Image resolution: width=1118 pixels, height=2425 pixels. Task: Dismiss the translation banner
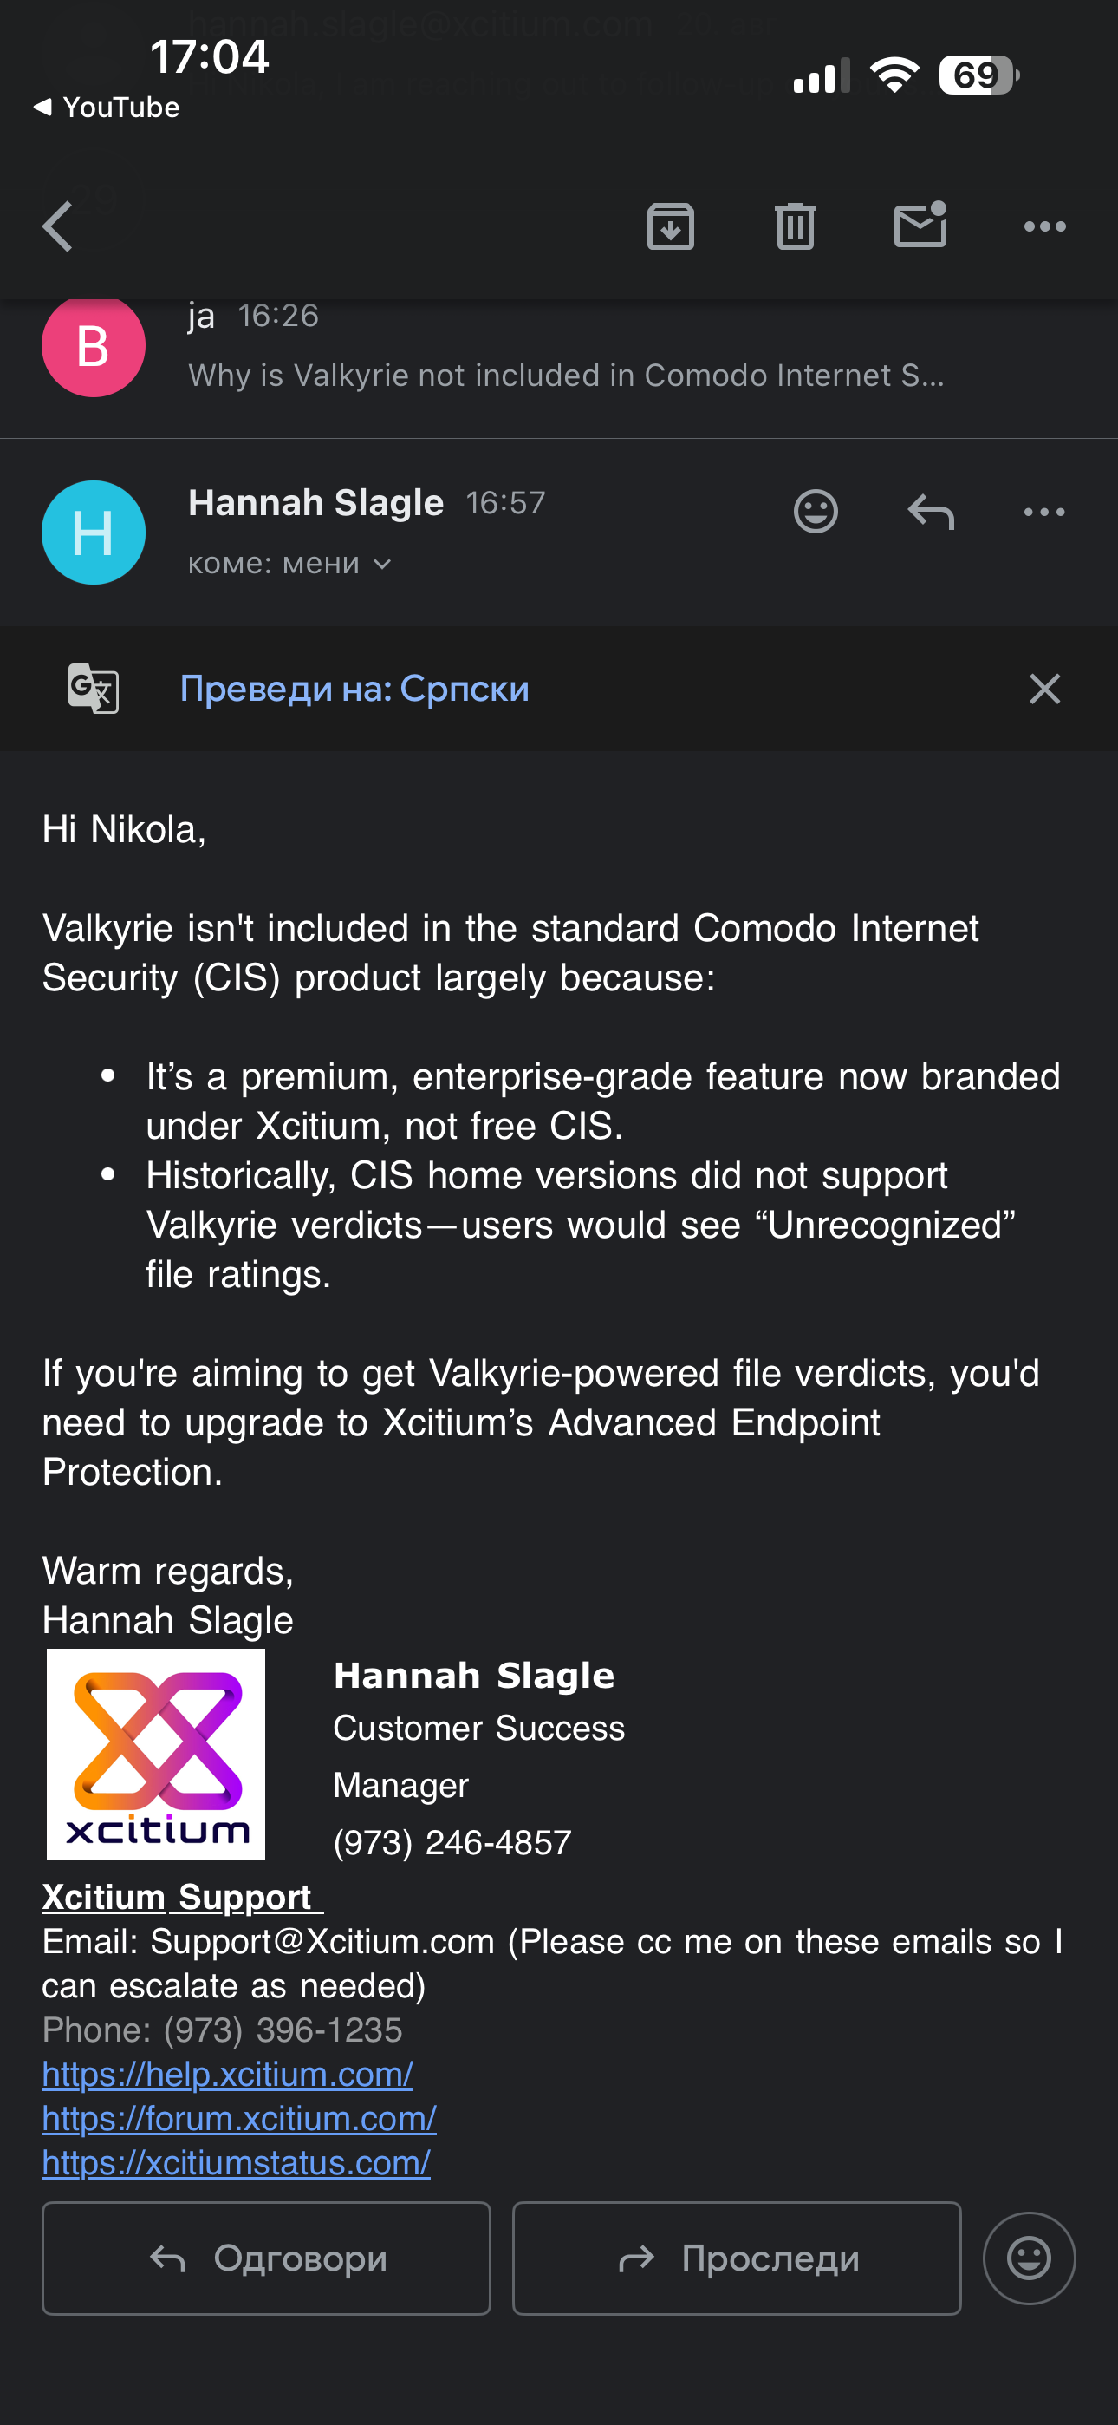click(x=1043, y=690)
